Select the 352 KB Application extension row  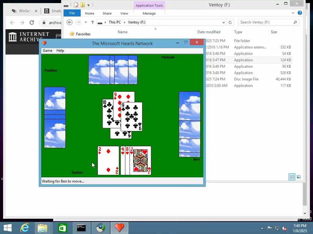click(x=248, y=47)
